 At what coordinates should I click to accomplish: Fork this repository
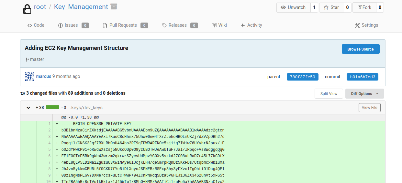pyautogui.click(x=364, y=7)
